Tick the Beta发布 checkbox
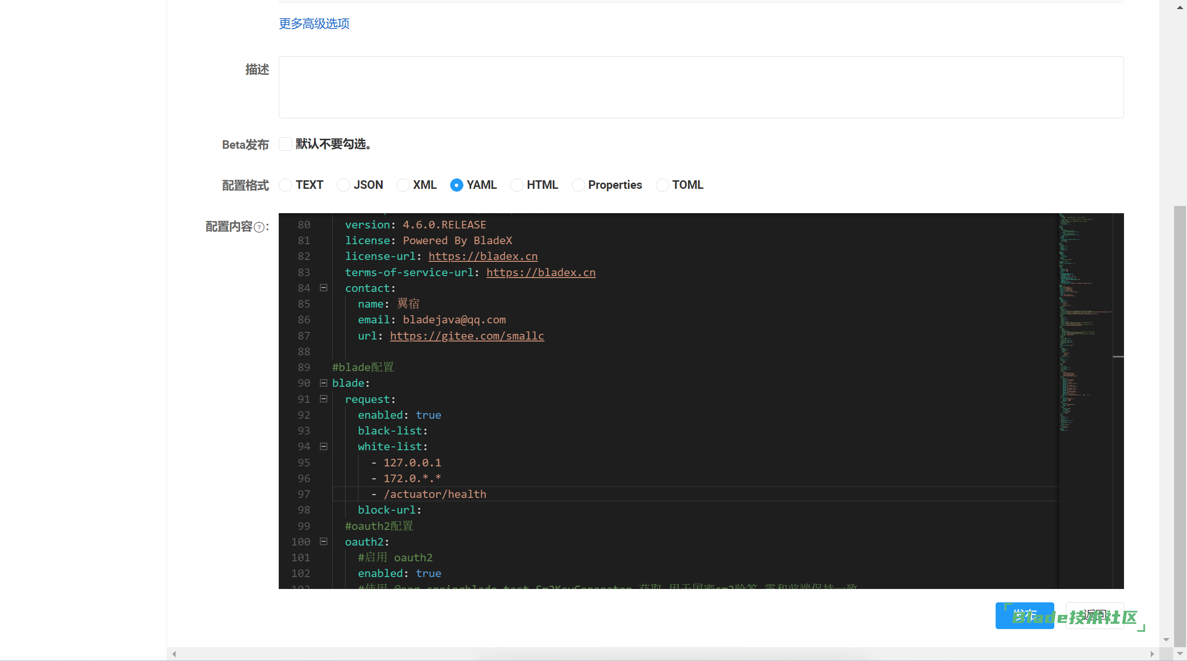This screenshot has width=1187, height=661. pyautogui.click(x=285, y=144)
